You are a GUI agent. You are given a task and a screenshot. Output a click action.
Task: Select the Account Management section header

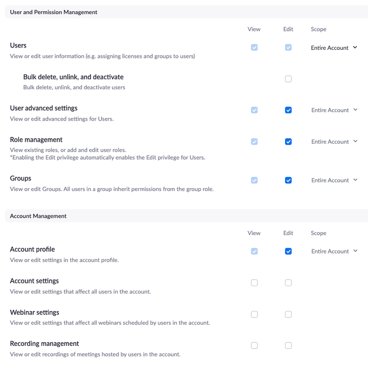pyautogui.click(x=38, y=216)
